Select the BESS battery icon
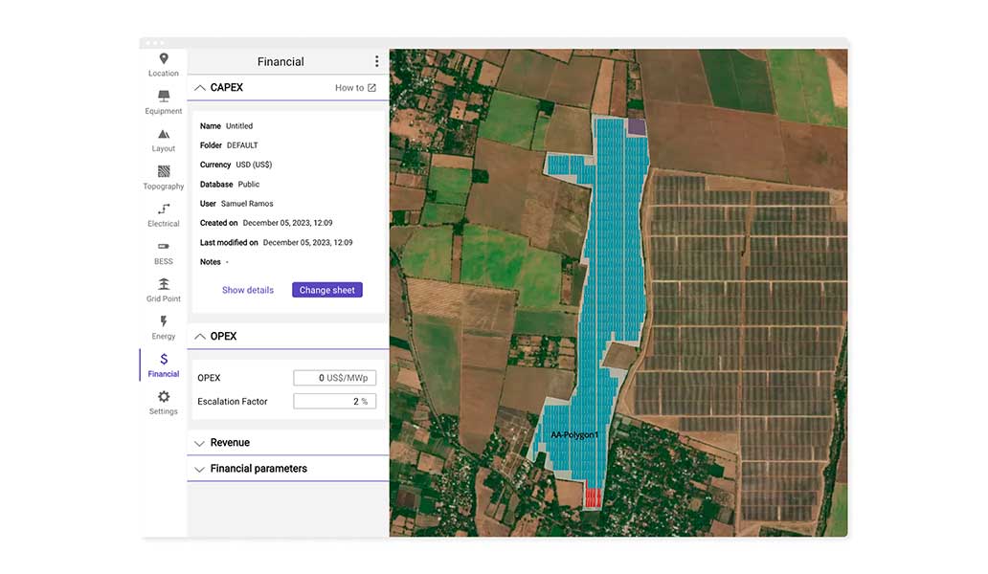988x574 pixels. [164, 252]
